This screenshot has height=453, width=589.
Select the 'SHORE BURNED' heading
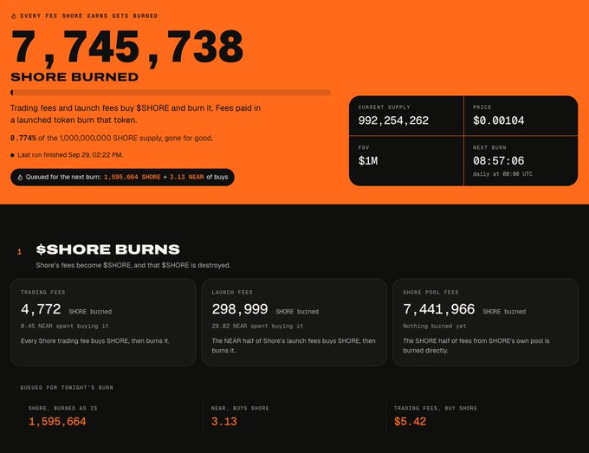point(74,77)
